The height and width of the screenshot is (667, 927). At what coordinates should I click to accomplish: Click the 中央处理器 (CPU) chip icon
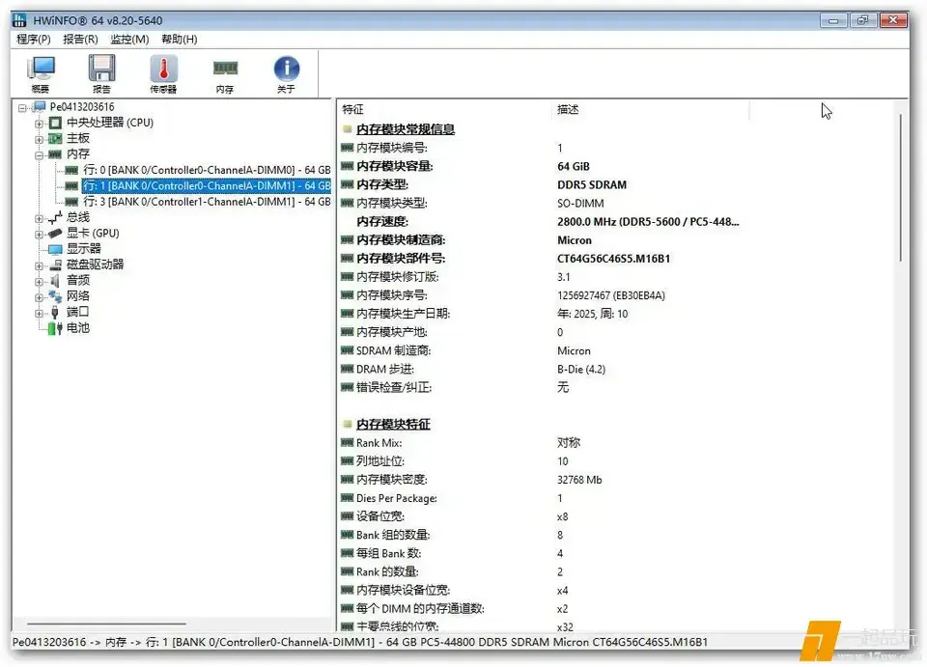coord(55,123)
